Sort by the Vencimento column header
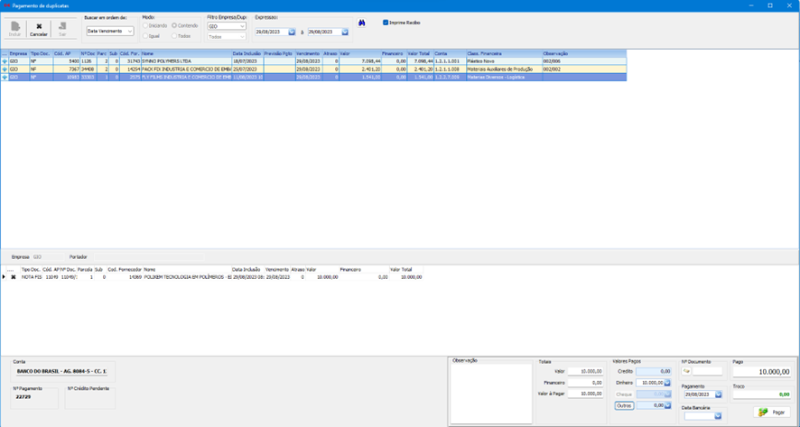The height and width of the screenshot is (427, 800). 307,53
